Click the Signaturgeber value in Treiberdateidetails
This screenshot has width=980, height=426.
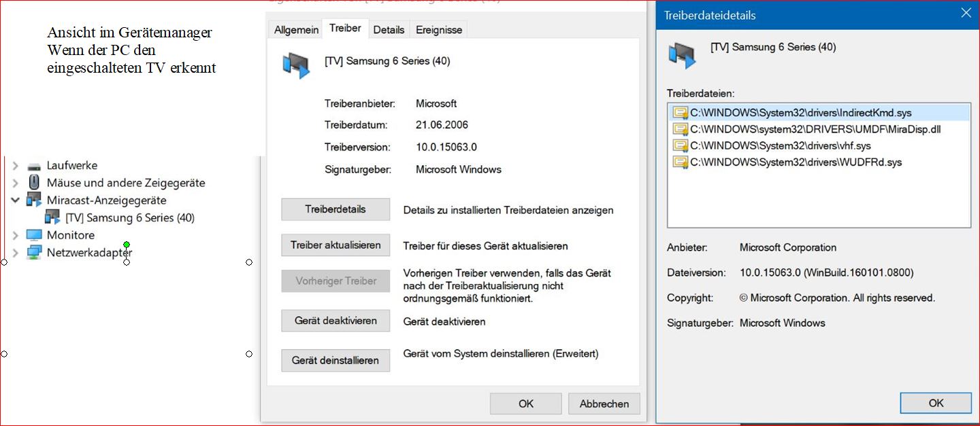tap(783, 323)
